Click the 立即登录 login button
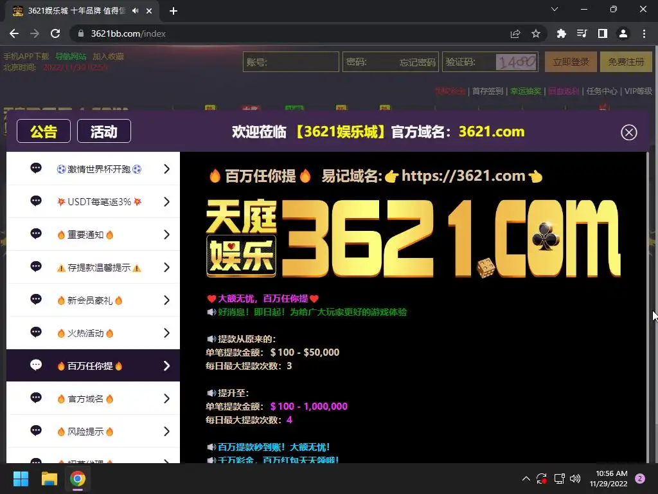Viewport: 658px width, 494px height. (571, 62)
